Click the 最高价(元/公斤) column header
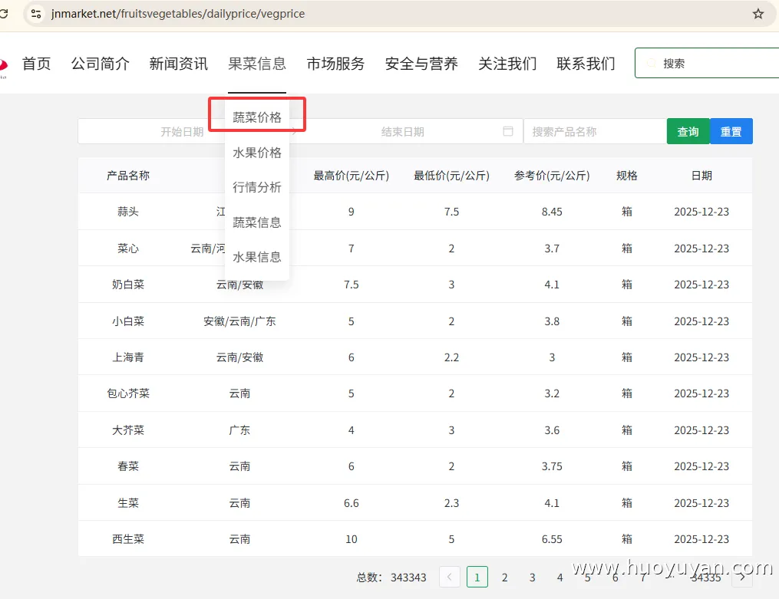 [352, 176]
